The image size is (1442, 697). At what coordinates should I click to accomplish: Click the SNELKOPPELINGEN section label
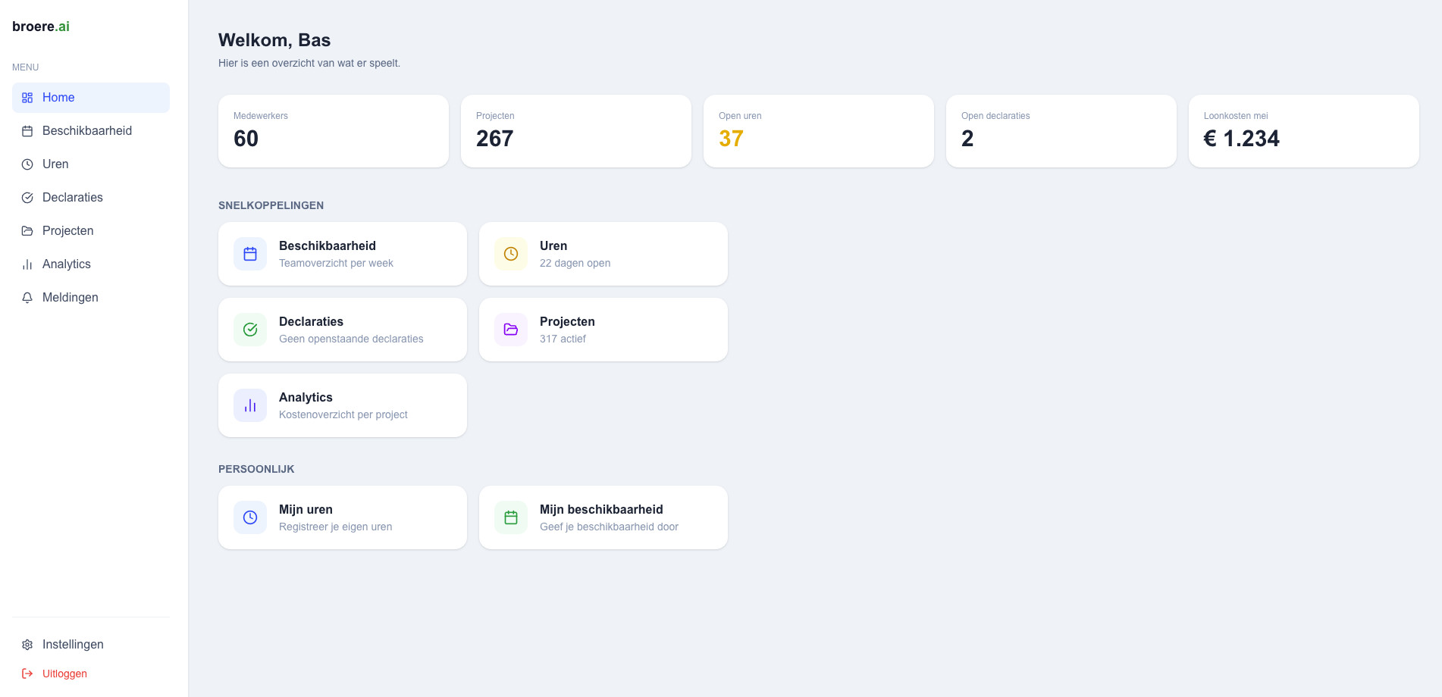click(x=271, y=205)
